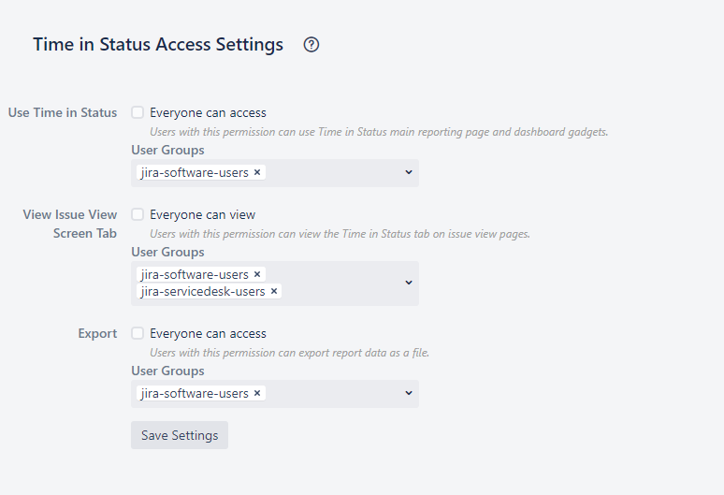Viewport: 724px width, 495px height.
Task: Check Everyone can access under Export
Action: click(x=138, y=333)
